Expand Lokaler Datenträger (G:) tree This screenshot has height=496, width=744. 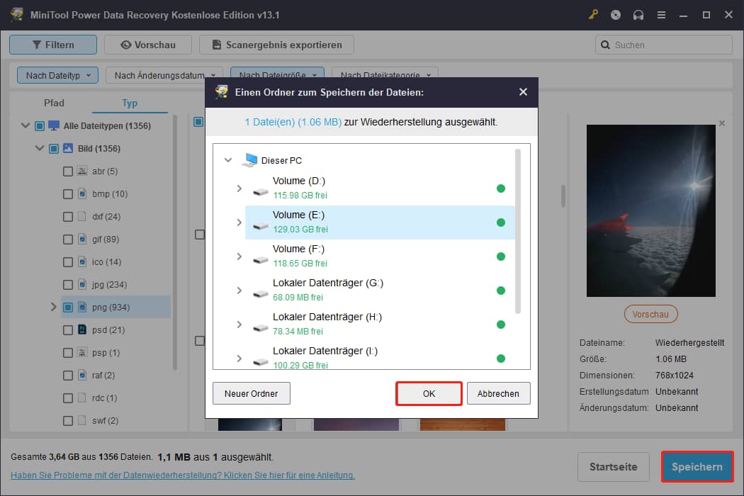[x=239, y=291]
